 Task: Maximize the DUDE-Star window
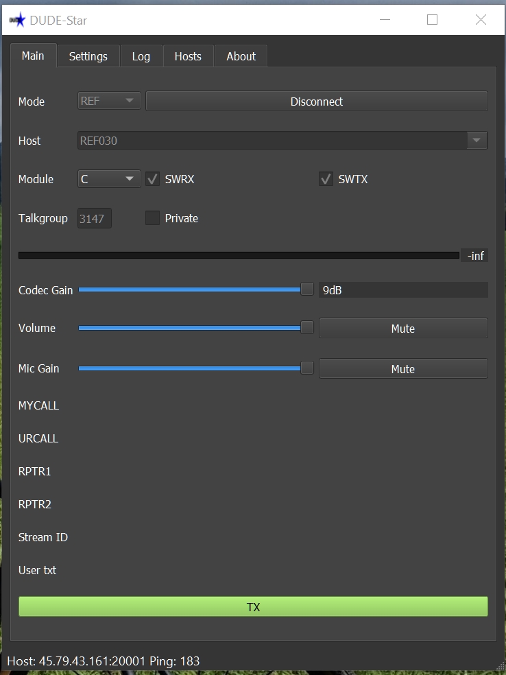click(x=432, y=20)
